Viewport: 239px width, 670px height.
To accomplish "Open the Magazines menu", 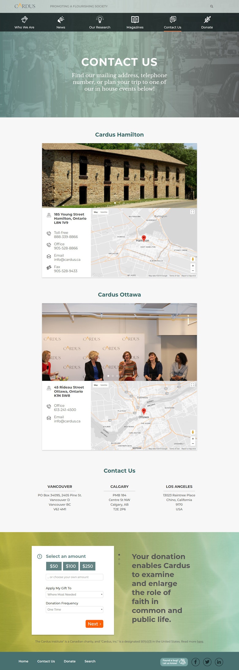I will coord(135,22).
